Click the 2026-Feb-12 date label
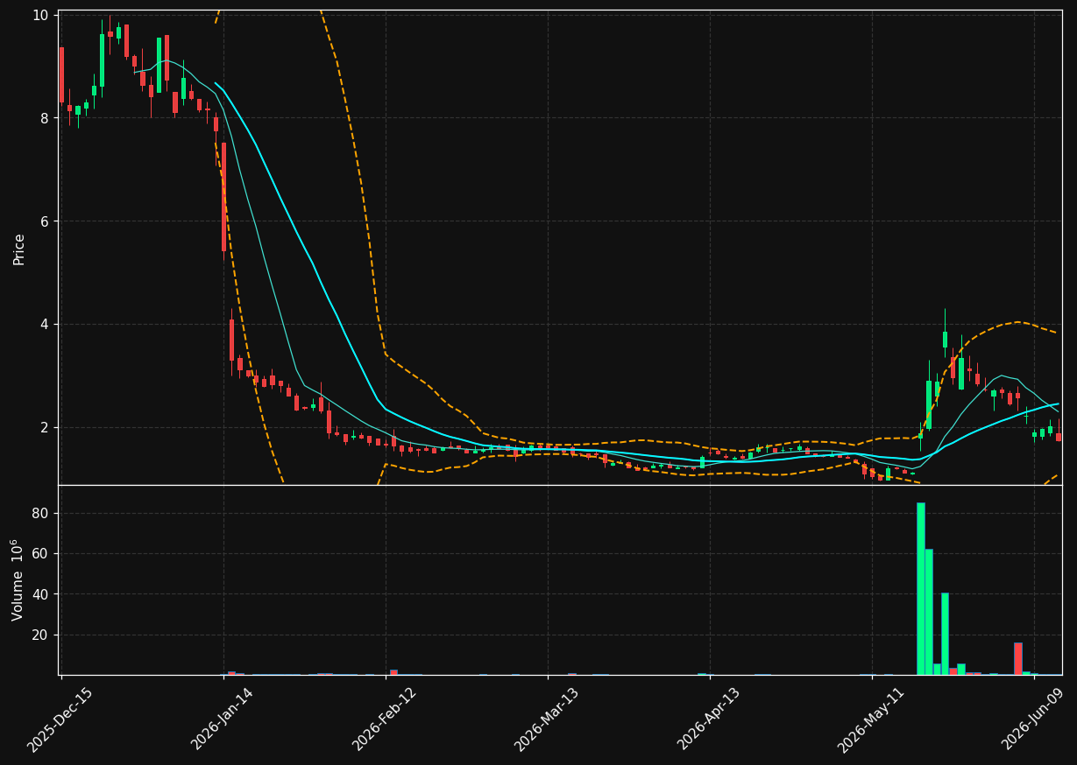This screenshot has height=765, width=1077. pos(385,719)
